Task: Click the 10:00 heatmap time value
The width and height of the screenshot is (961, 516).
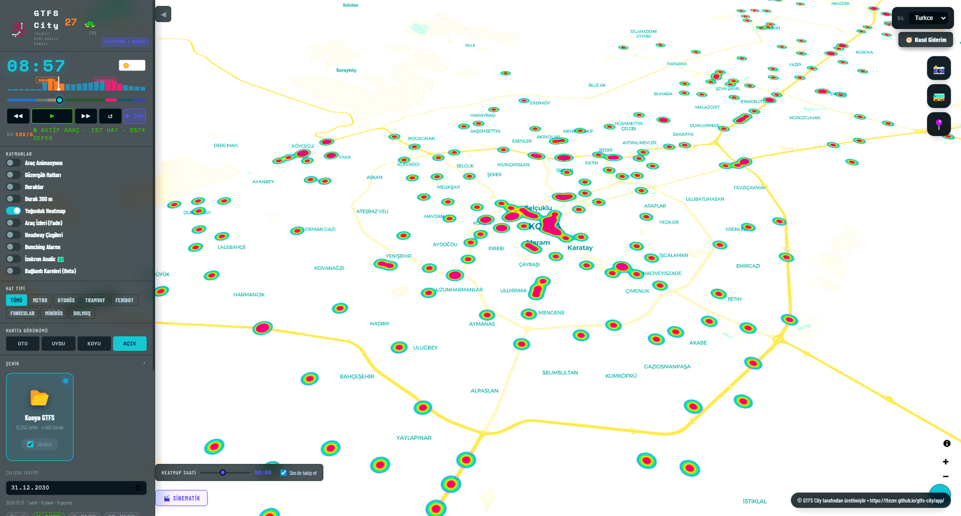Action: coord(263,473)
